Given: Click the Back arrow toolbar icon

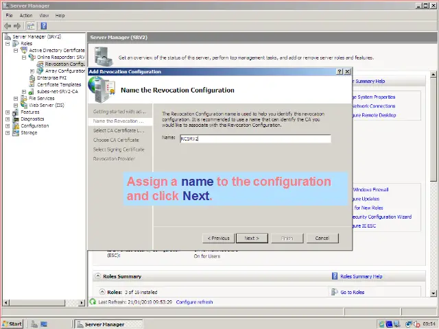Looking at the screenshot, I should point(8,26).
